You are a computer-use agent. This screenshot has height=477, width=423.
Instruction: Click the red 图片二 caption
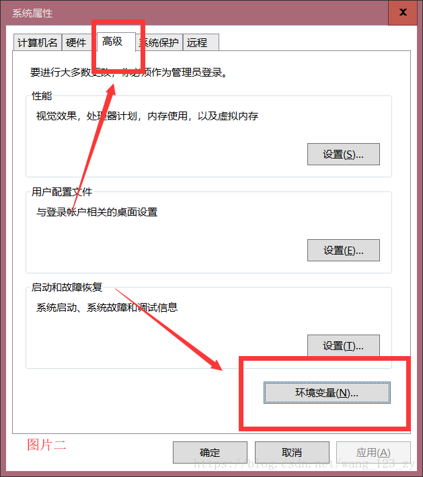click(46, 445)
